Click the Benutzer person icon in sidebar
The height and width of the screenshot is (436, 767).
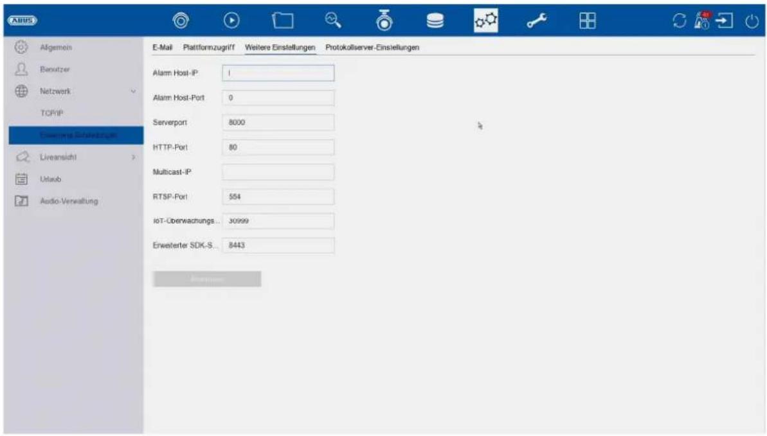(21, 69)
